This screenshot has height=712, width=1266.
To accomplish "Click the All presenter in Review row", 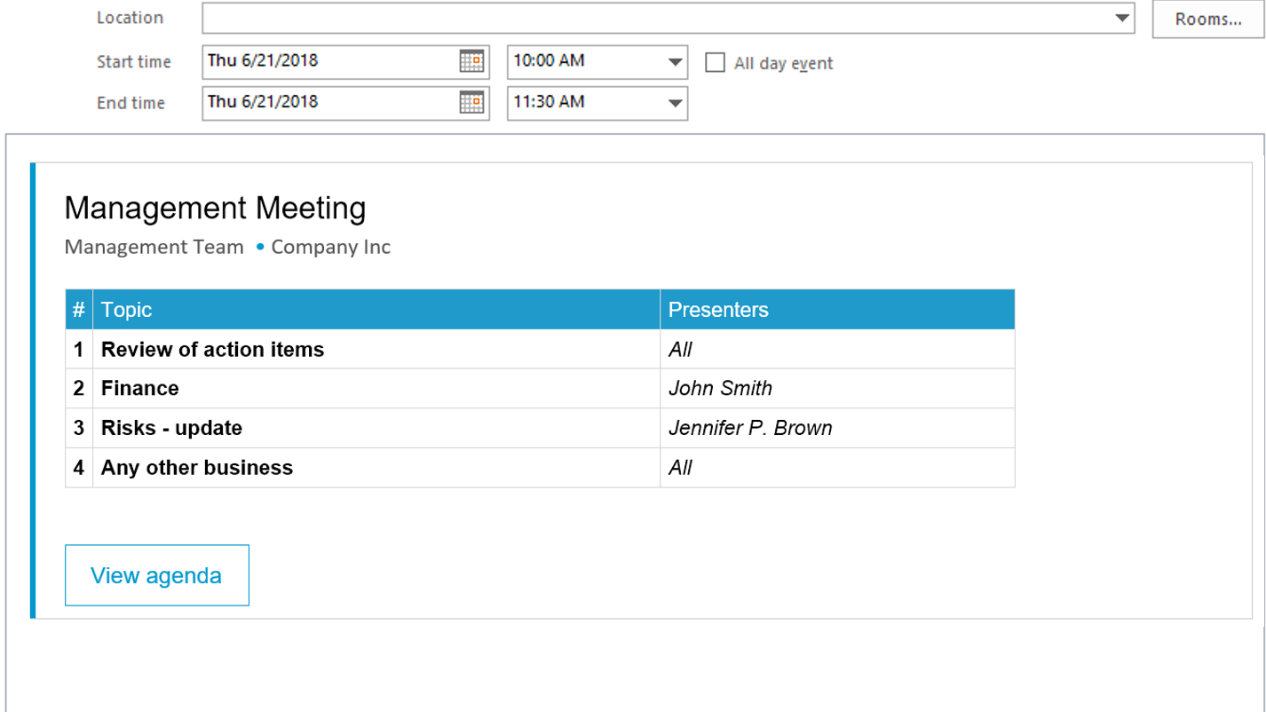I will coord(837,349).
